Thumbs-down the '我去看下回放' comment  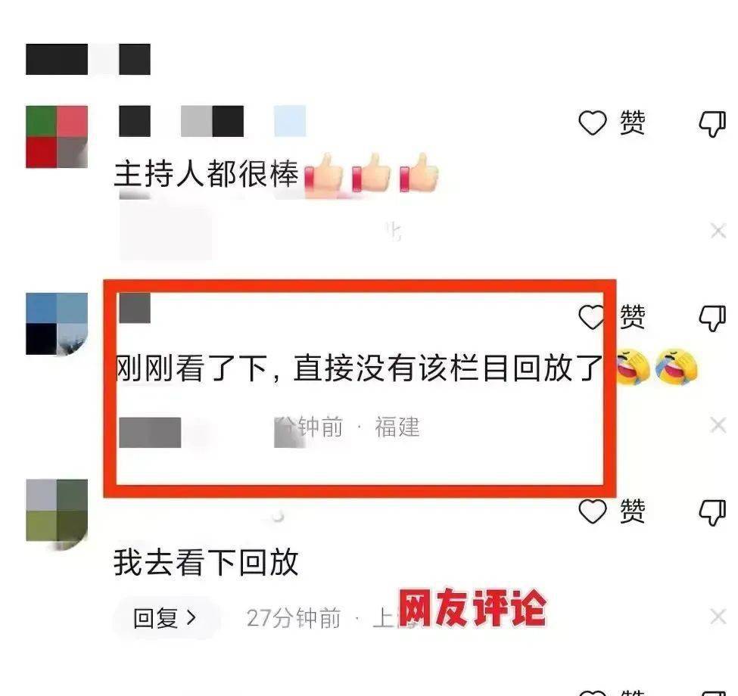pyautogui.click(x=712, y=513)
